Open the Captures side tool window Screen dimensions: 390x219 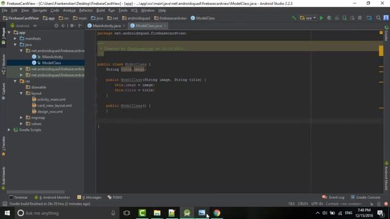tap(3, 91)
